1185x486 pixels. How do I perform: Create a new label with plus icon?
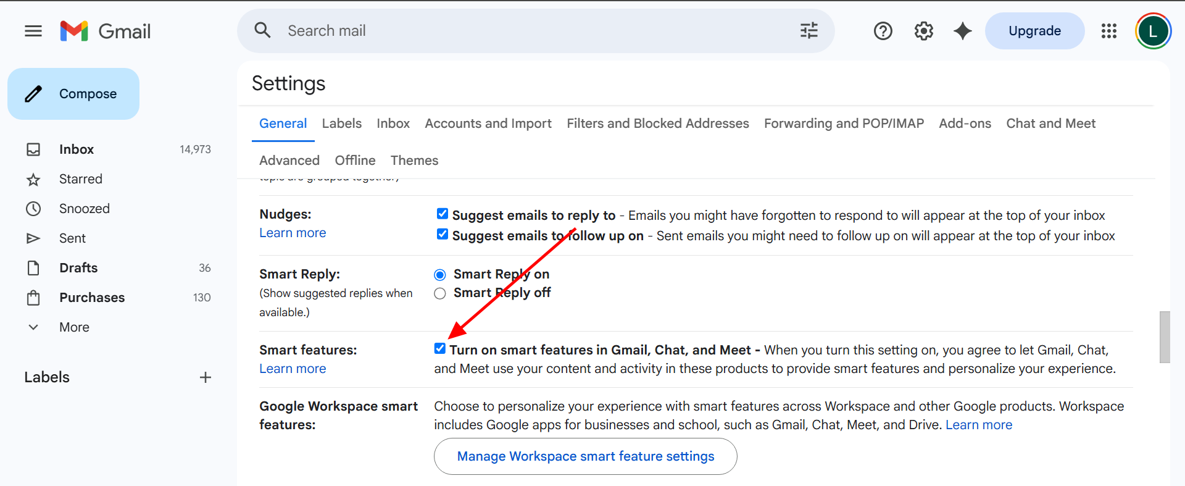click(206, 377)
